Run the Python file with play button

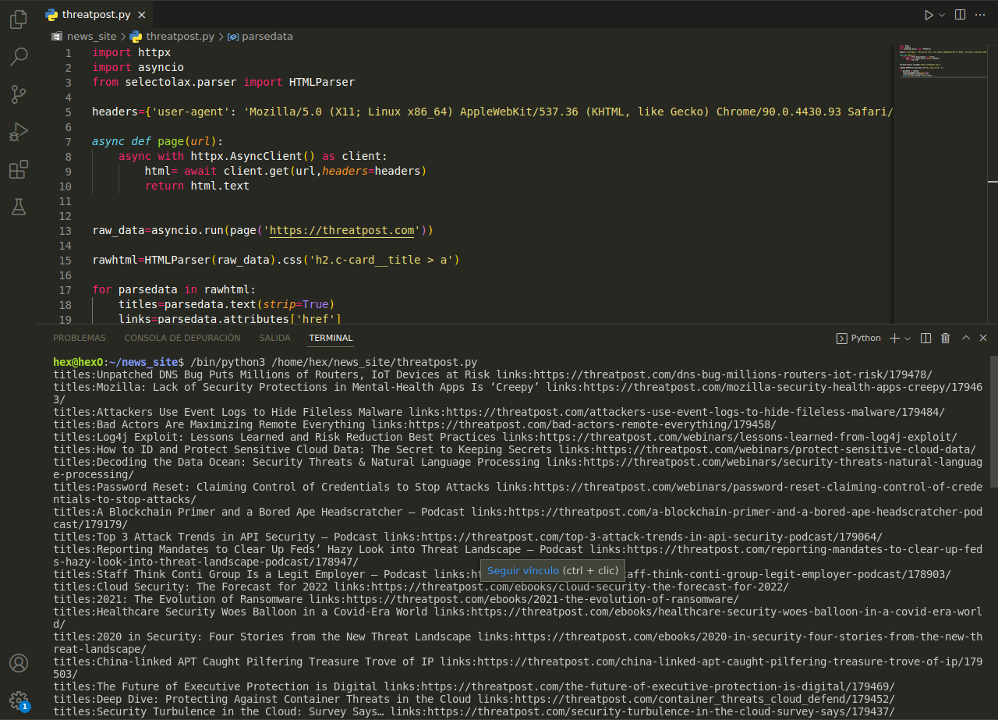click(x=928, y=15)
